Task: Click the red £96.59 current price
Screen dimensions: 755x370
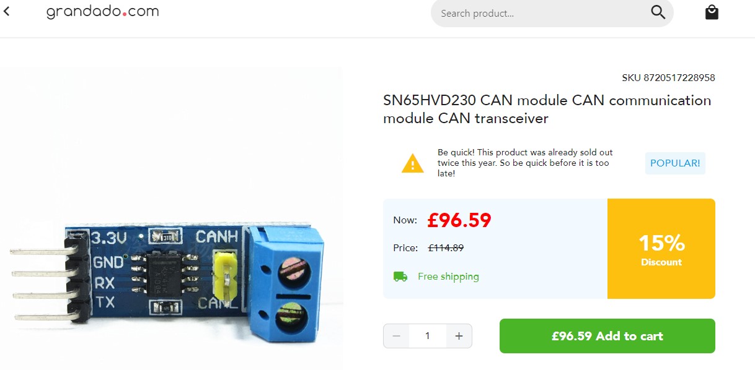Action: click(x=459, y=220)
